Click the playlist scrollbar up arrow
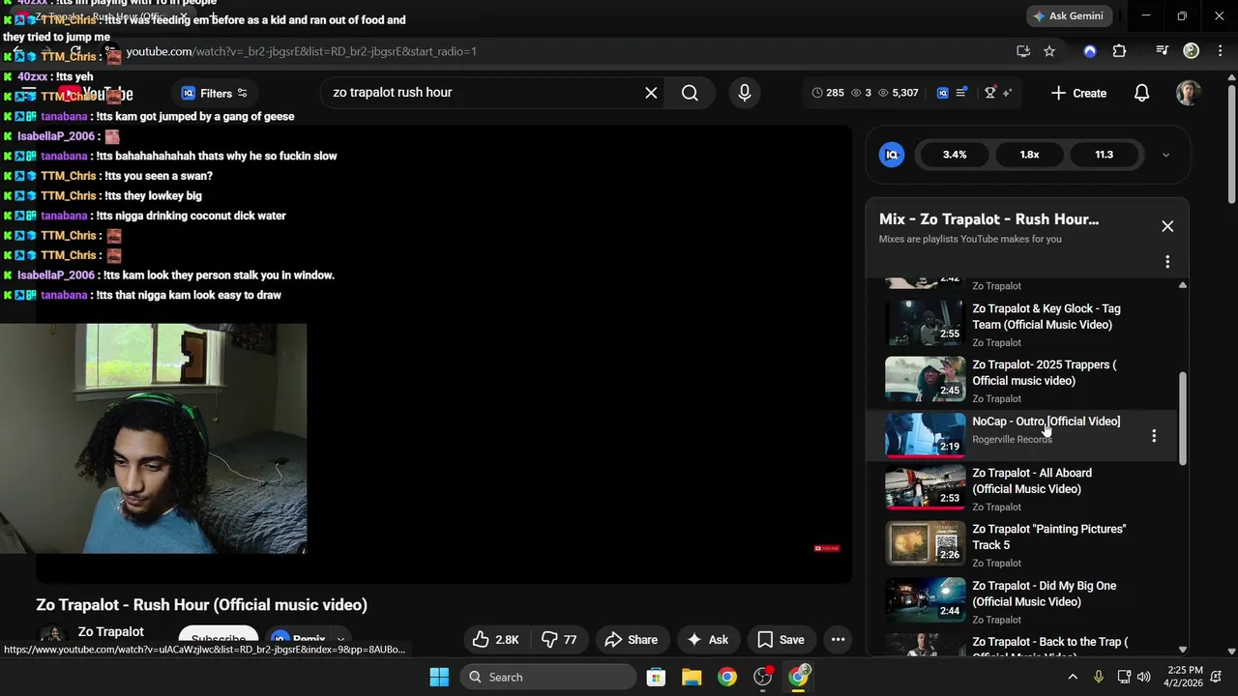The width and height of the screenshot is (1238, 696). tap(1182, 285)
